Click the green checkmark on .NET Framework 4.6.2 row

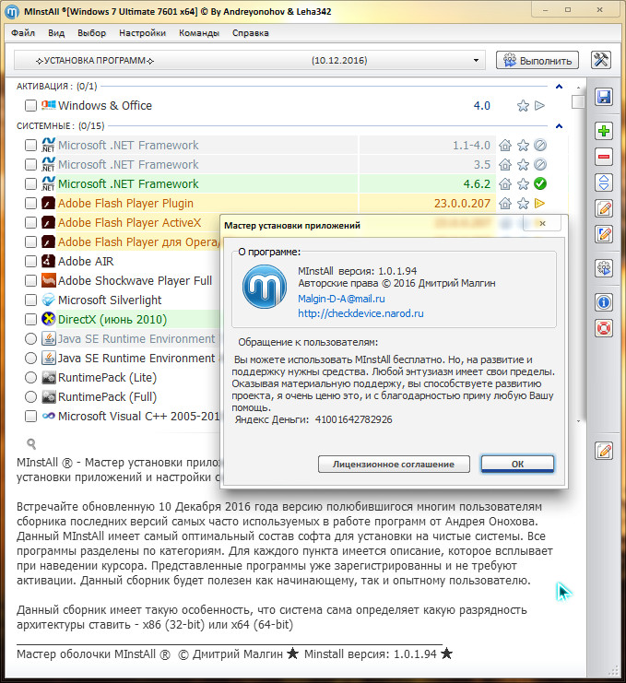tap(540, 183)
